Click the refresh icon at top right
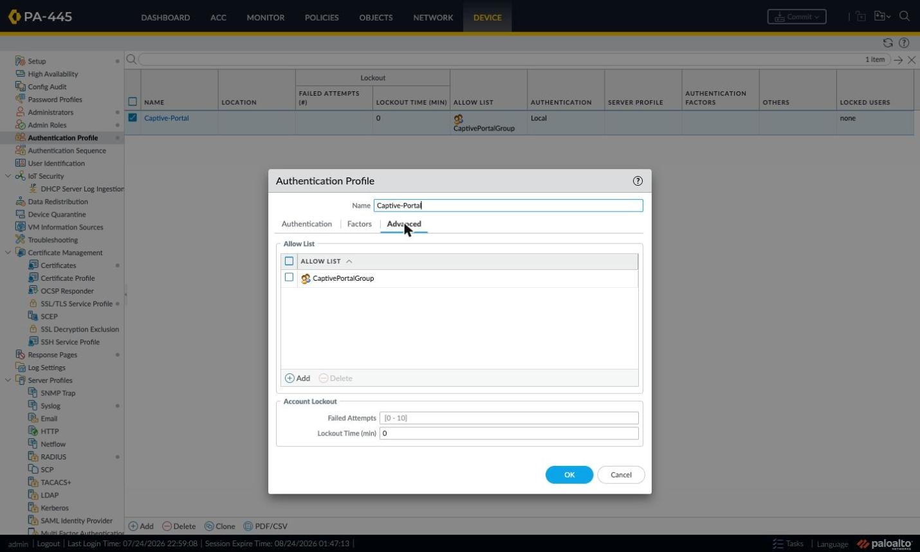Image resolution: width=920 pixels, height=552 pixels. [x=888, y=42]
